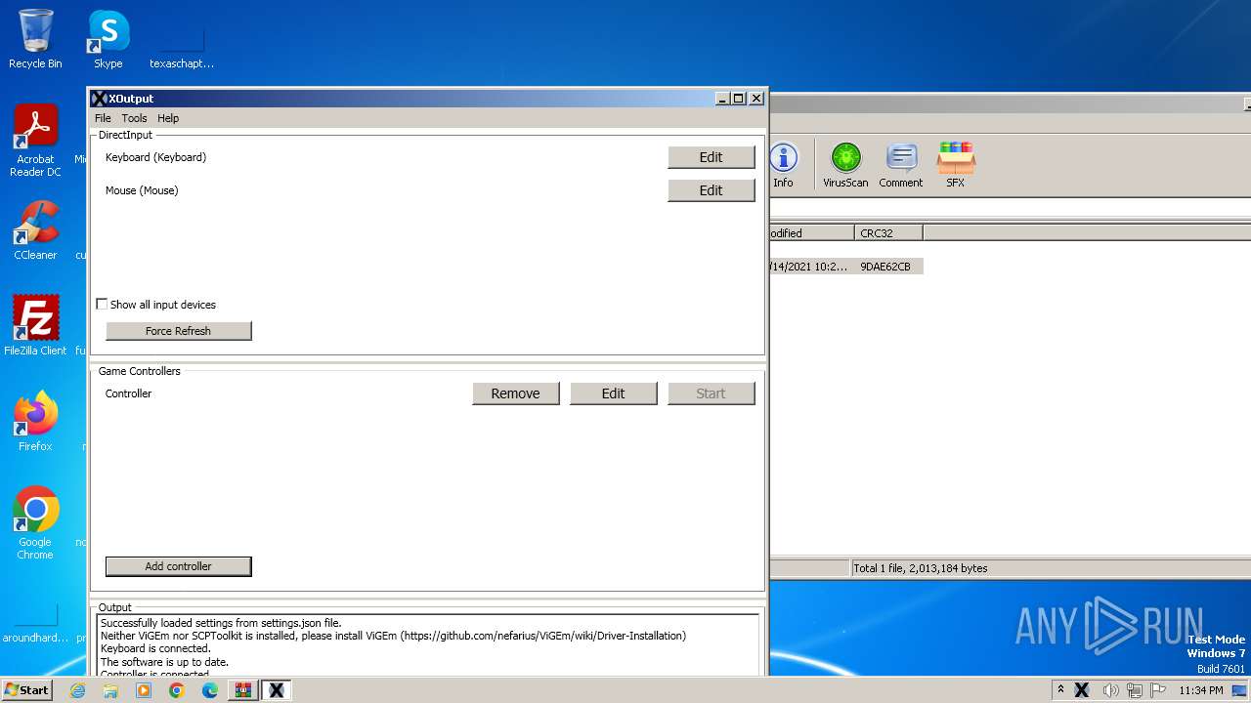Edit the Mouse input device
Image resolution: width=1251 pixels, height=703 pixels.
[712, 190]
